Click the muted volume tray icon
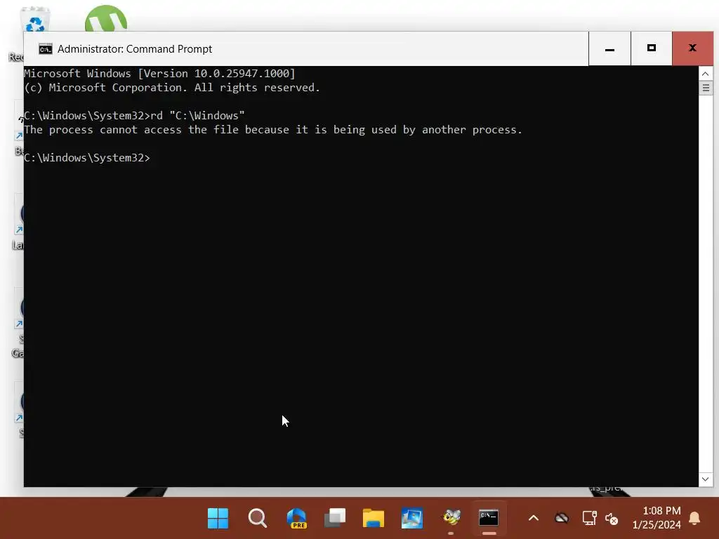Screen dimensions: 719x539 (612, 519)
